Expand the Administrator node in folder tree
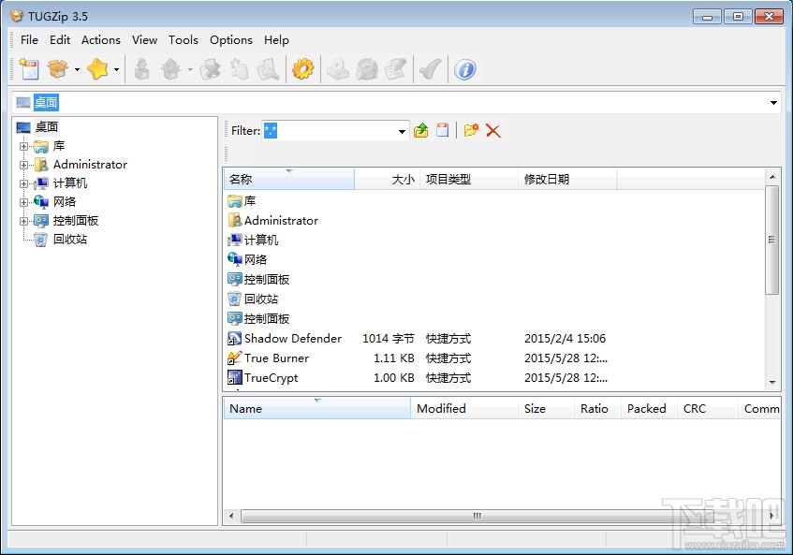This screenshot has width=793, height=555. click(x=23, y=165)
